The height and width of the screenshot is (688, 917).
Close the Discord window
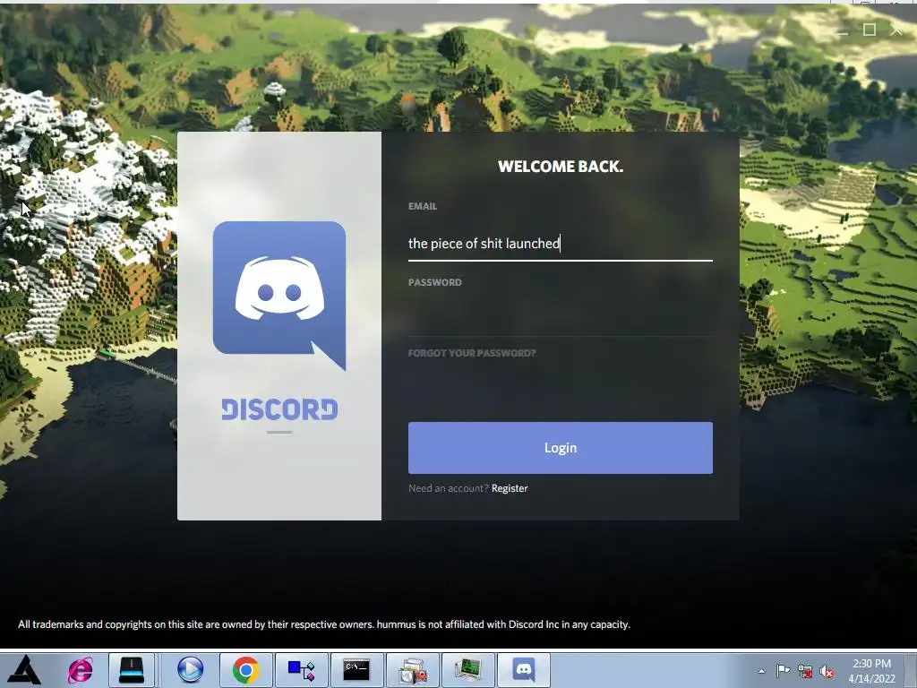896,30
